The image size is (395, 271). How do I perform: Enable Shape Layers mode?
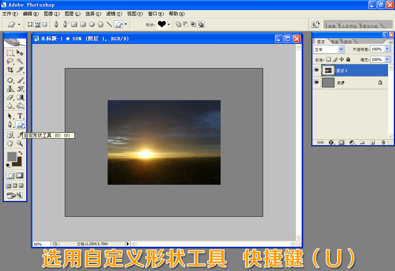30,24
